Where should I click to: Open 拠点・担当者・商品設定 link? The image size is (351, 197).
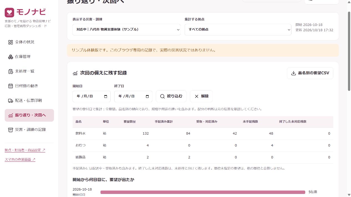25,150
